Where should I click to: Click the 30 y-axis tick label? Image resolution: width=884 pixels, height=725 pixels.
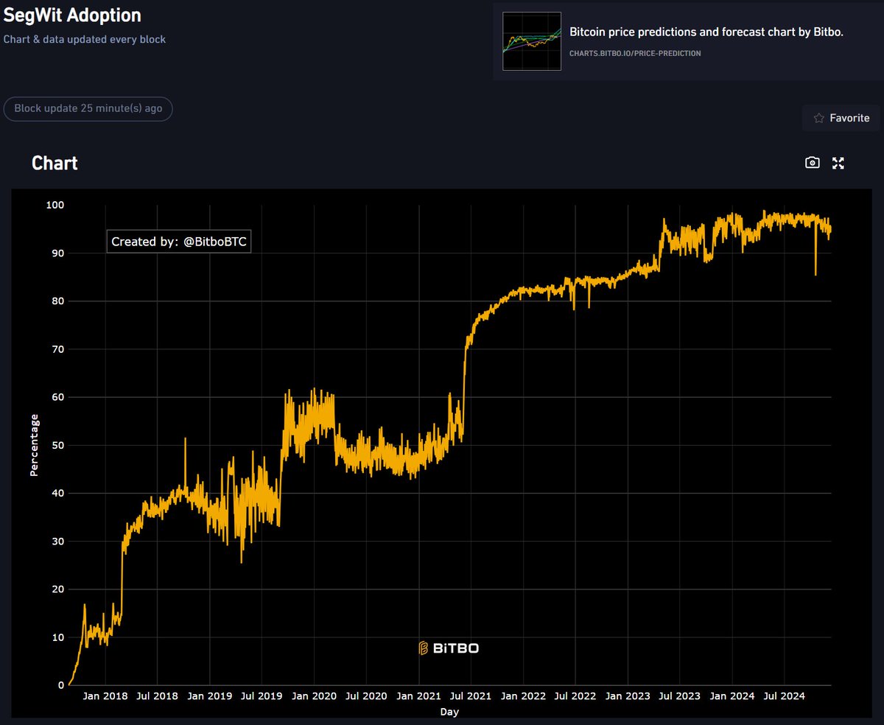[x=57, y=542]
